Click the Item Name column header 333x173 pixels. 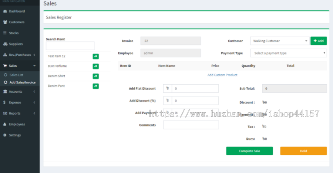pos(166,66)
